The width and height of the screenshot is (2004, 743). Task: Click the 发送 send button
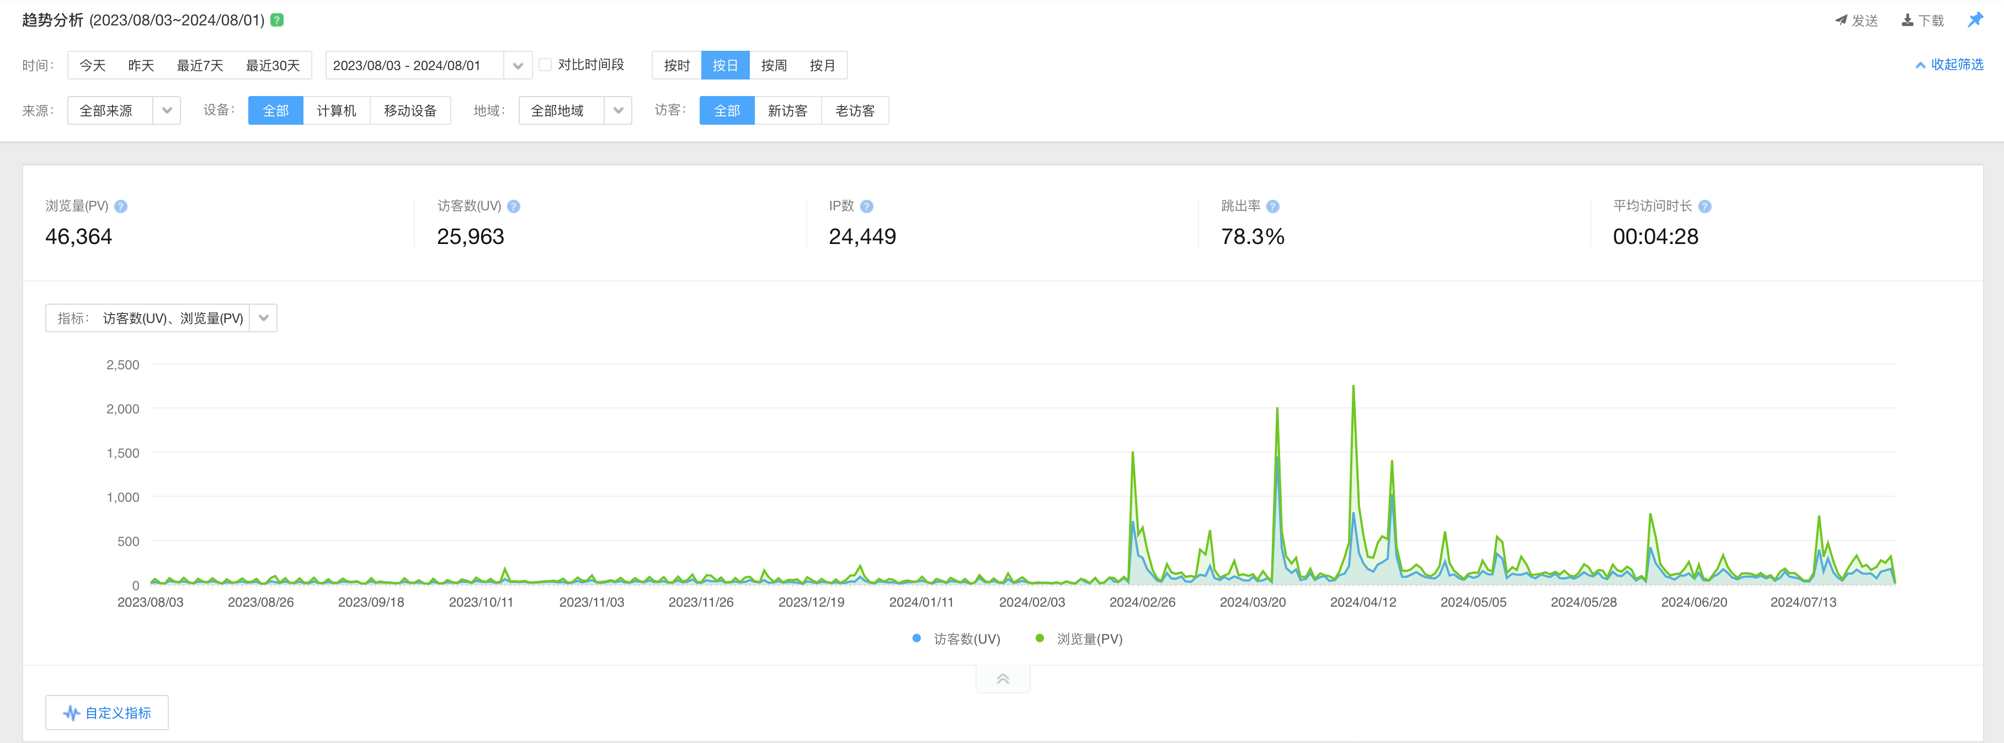click(1856, 21)
